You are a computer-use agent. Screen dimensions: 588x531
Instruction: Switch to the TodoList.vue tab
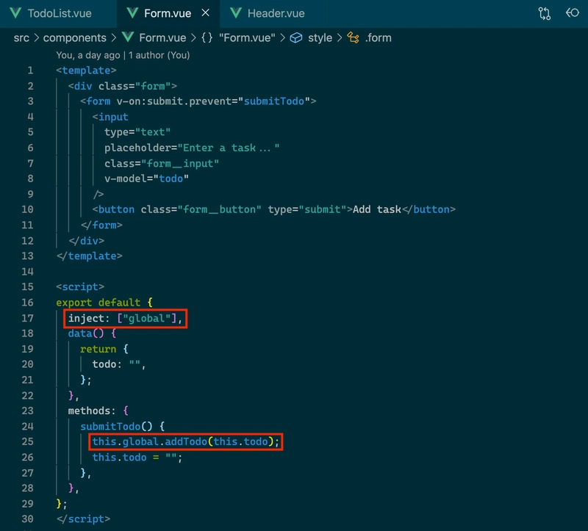(60, 13)
